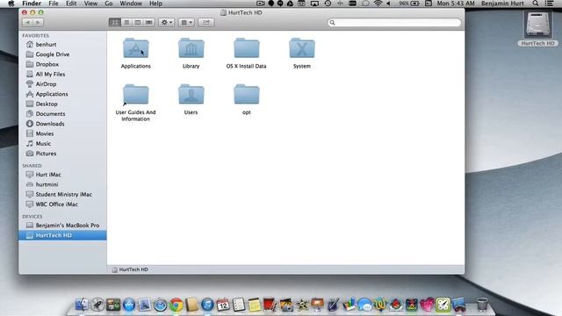Open the Edit menu
The height and width of the screenshot is (316, 562).
click(71, 4)
